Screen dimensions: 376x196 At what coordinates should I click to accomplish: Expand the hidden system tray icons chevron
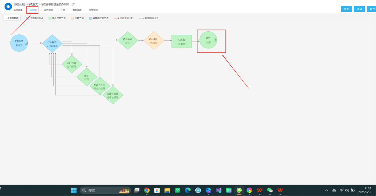click(x=327, y=190)
